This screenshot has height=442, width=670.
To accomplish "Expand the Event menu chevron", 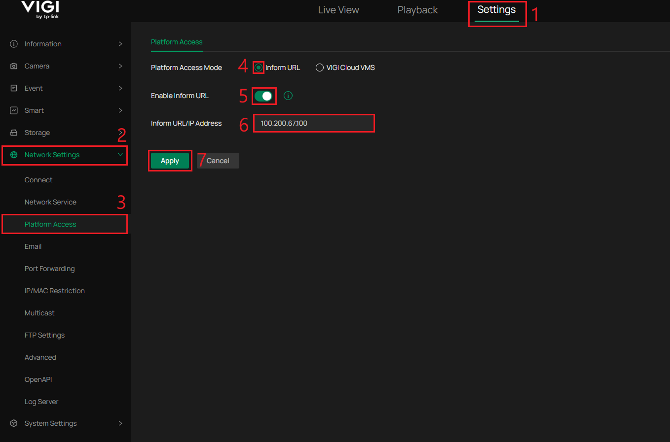I will (x=120, y=88).
